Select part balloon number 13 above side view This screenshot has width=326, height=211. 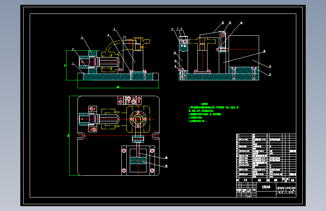[230, 23]
